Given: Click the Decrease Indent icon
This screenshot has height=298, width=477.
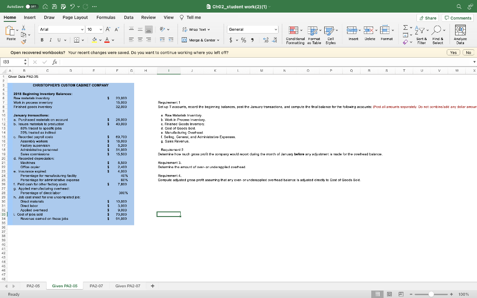Looking at the screenshot, I should click(x=163, y=40).
